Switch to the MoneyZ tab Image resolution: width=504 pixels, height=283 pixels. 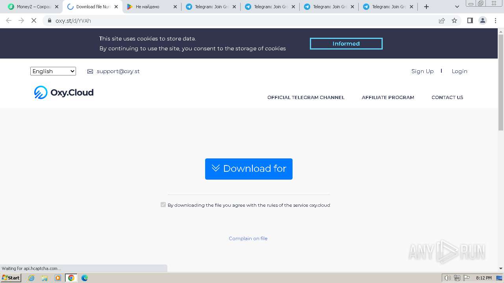point(33,7)
